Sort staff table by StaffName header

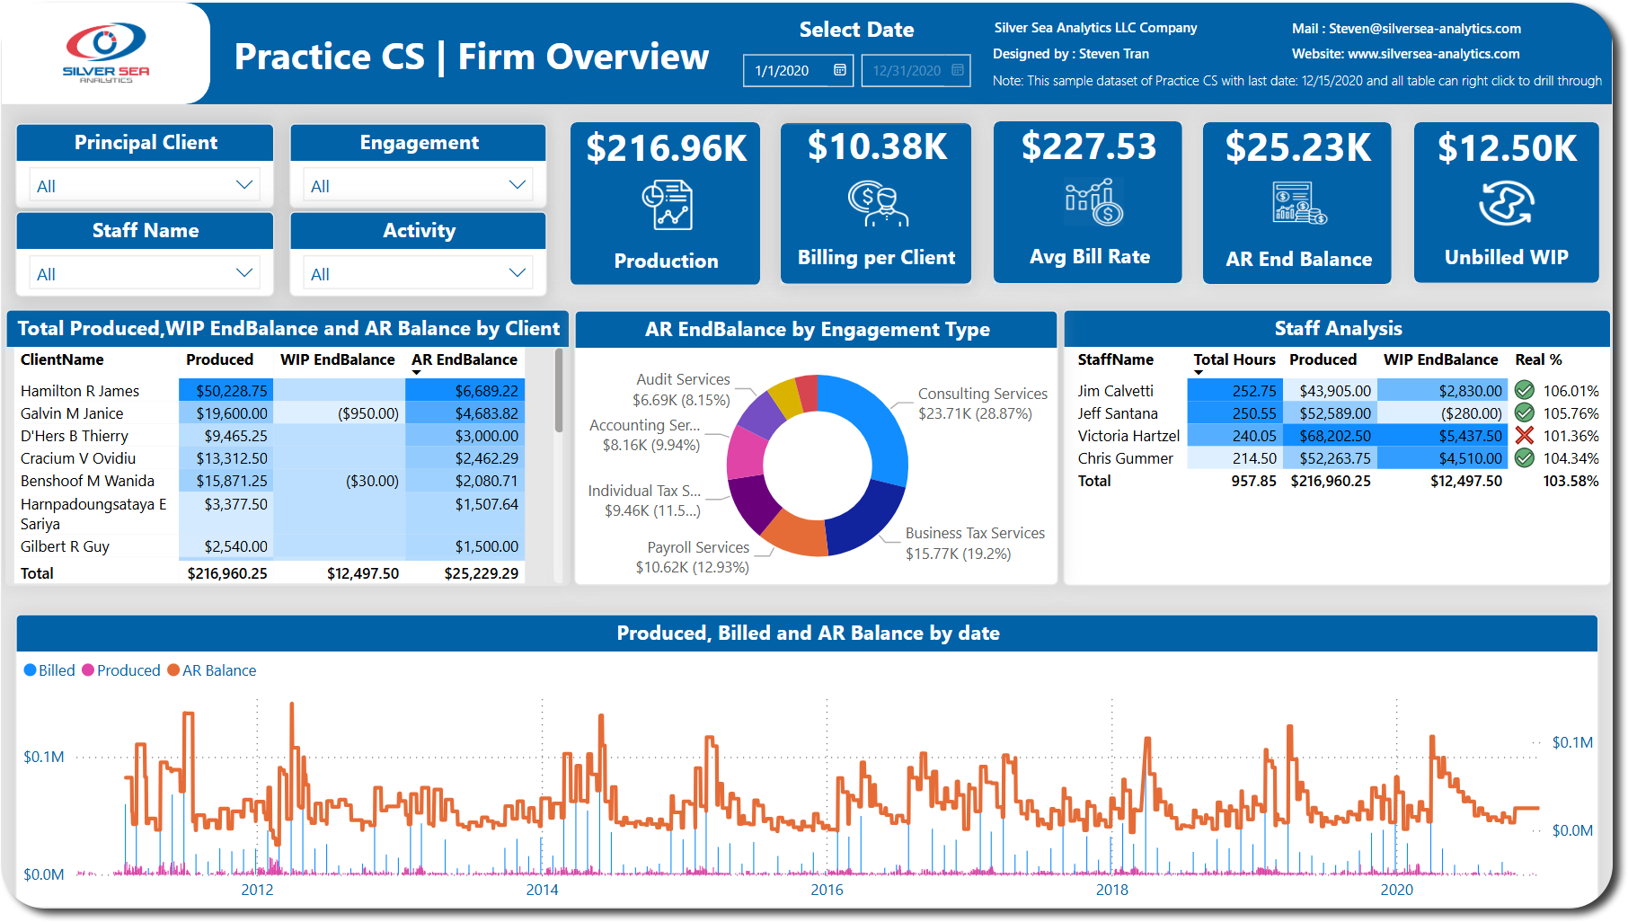pyautogui.click(x=1116, y=359)
